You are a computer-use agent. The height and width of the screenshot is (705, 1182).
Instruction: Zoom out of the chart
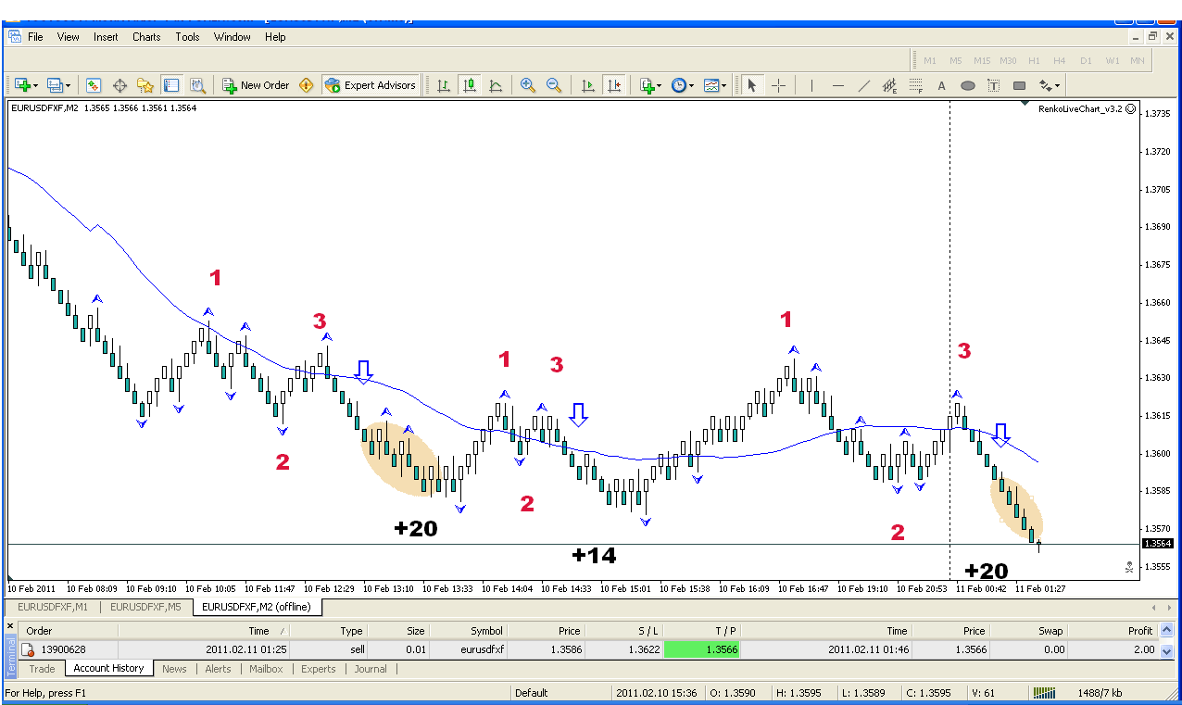coord(554,85)
